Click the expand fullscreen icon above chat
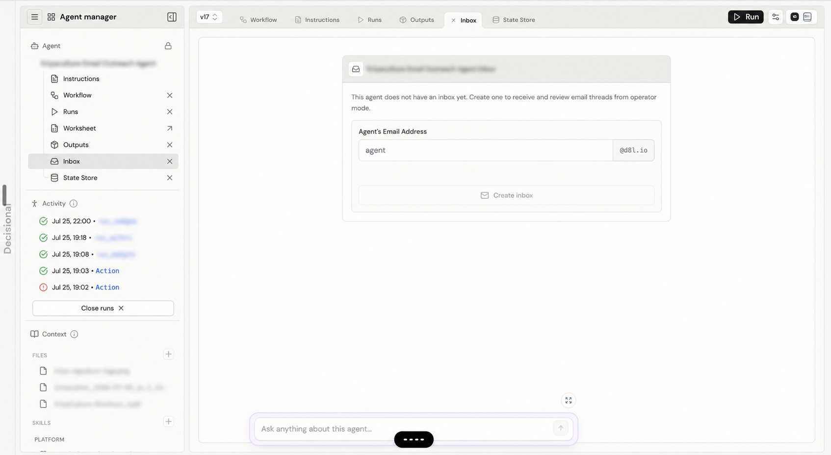 [568, 400]
